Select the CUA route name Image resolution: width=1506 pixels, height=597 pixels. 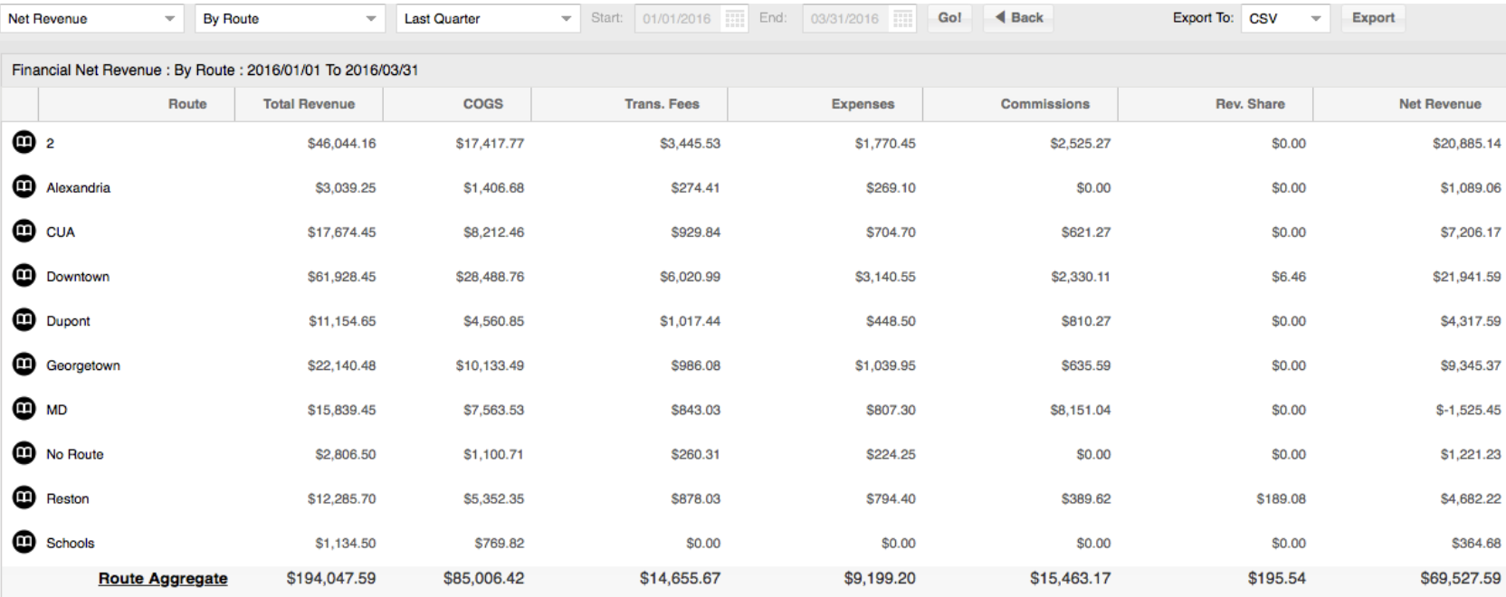61,232
